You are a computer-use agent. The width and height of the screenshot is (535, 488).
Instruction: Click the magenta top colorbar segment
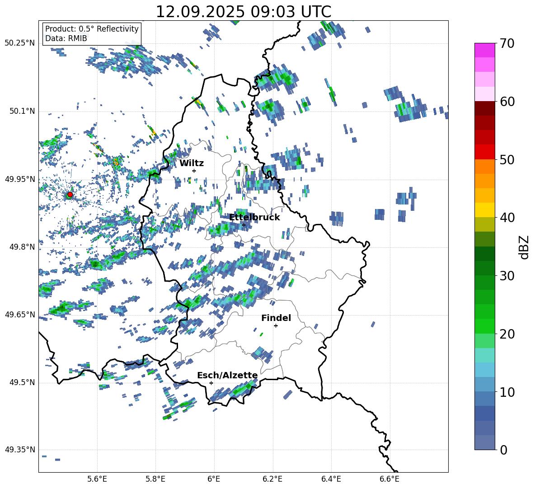click(484, 50)
